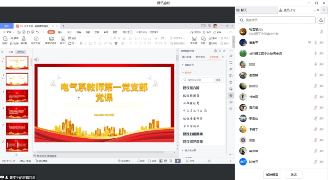This screenshot has width=328, height=180.
Task: Open the 文件 menu dropdown
Action: tap(9, 32)
